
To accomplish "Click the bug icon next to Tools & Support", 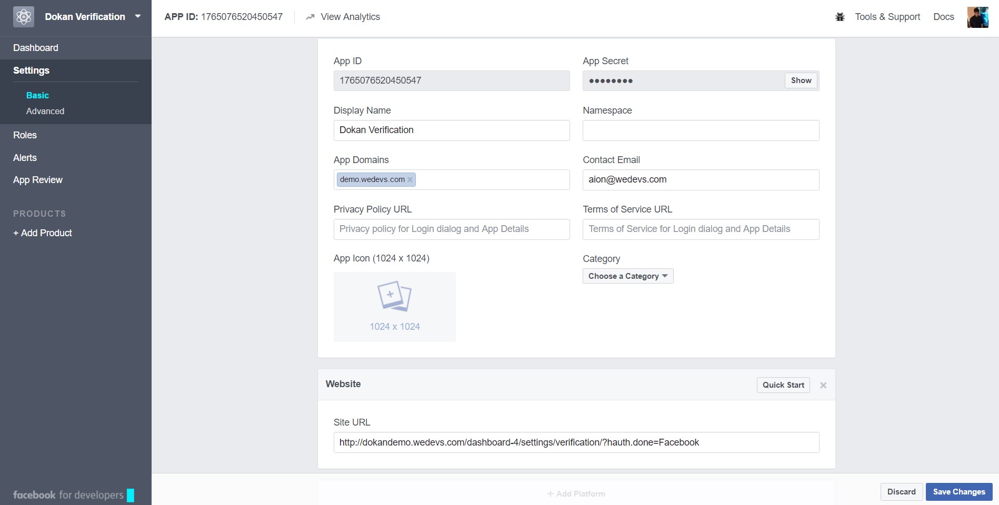I will 840,17.
